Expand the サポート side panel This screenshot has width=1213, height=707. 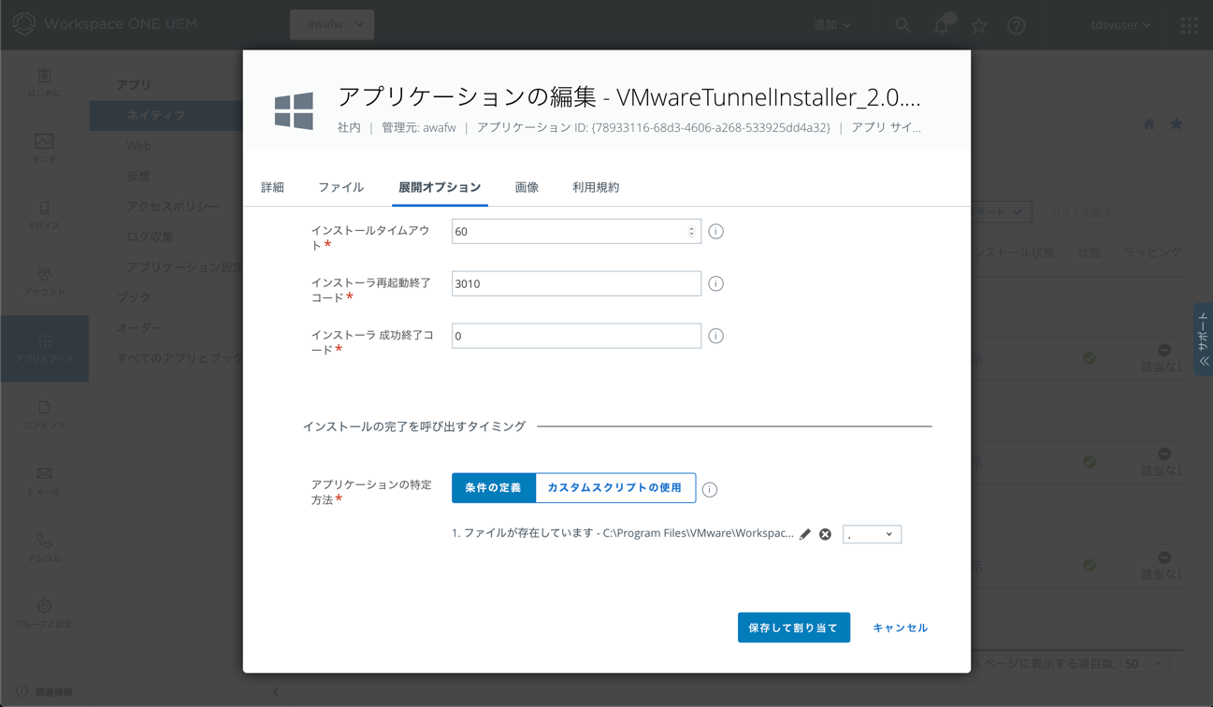(x=1204, y=339)
